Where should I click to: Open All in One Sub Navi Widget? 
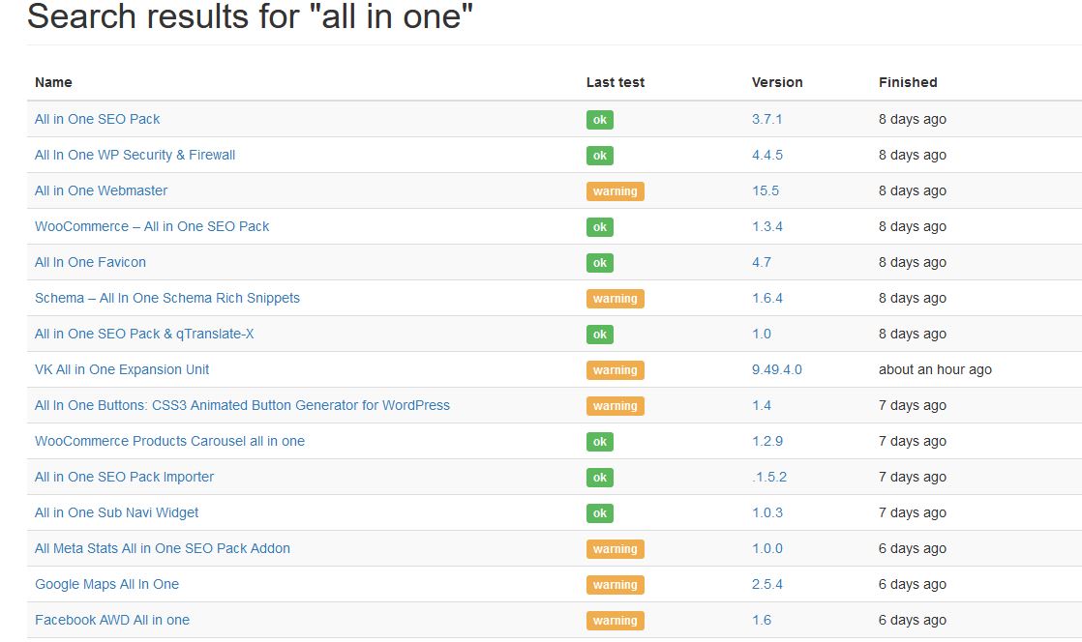coord(116,513)
